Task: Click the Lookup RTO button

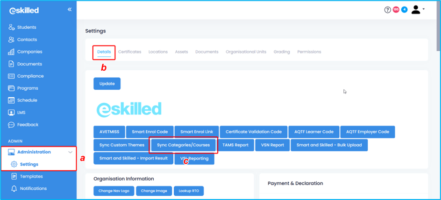Action: click(x=189, y=191)
